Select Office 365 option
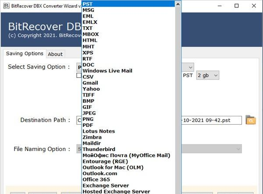Image resolution: width=263 pixels, height=194 pixels. 128,180
